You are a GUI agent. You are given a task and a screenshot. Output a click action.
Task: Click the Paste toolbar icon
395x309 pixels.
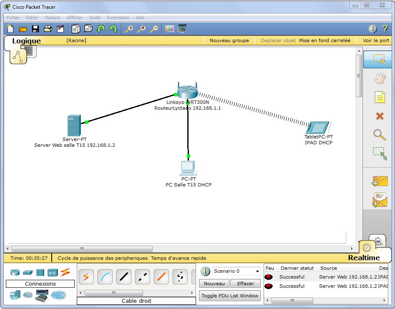point(88,29)
